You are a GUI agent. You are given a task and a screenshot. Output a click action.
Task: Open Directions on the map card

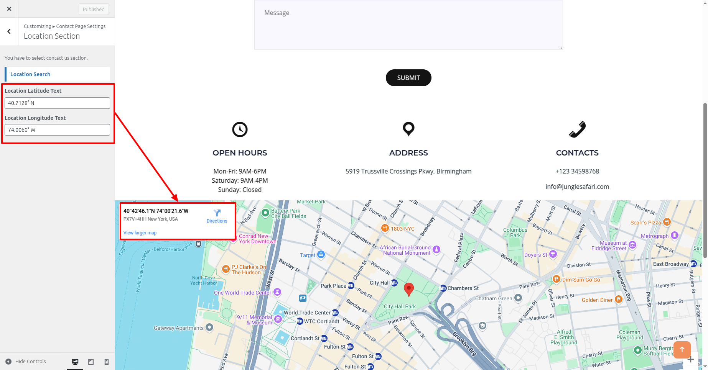217,216
